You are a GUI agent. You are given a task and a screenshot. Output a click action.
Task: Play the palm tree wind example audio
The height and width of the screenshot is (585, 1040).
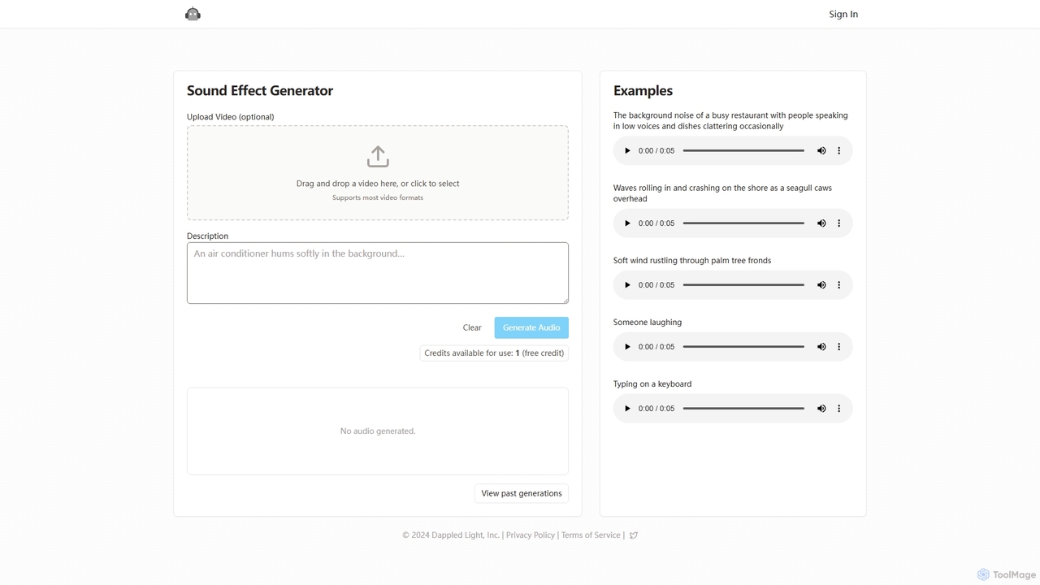(627, 285)
